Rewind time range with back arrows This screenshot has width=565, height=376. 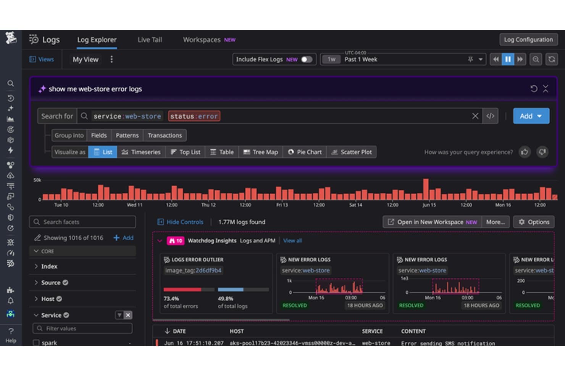click(496, 59)
